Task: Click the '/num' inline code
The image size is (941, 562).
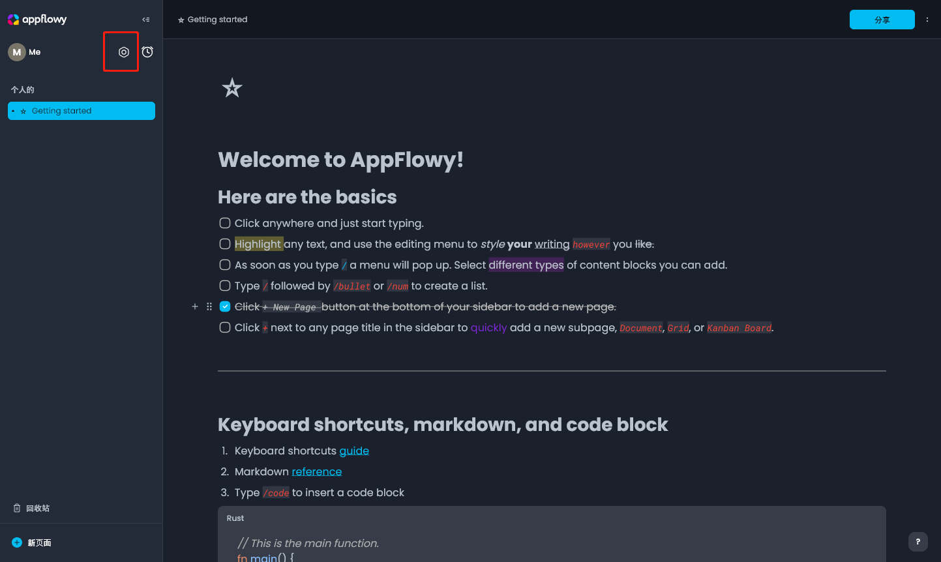Action: tap(398, 286)
